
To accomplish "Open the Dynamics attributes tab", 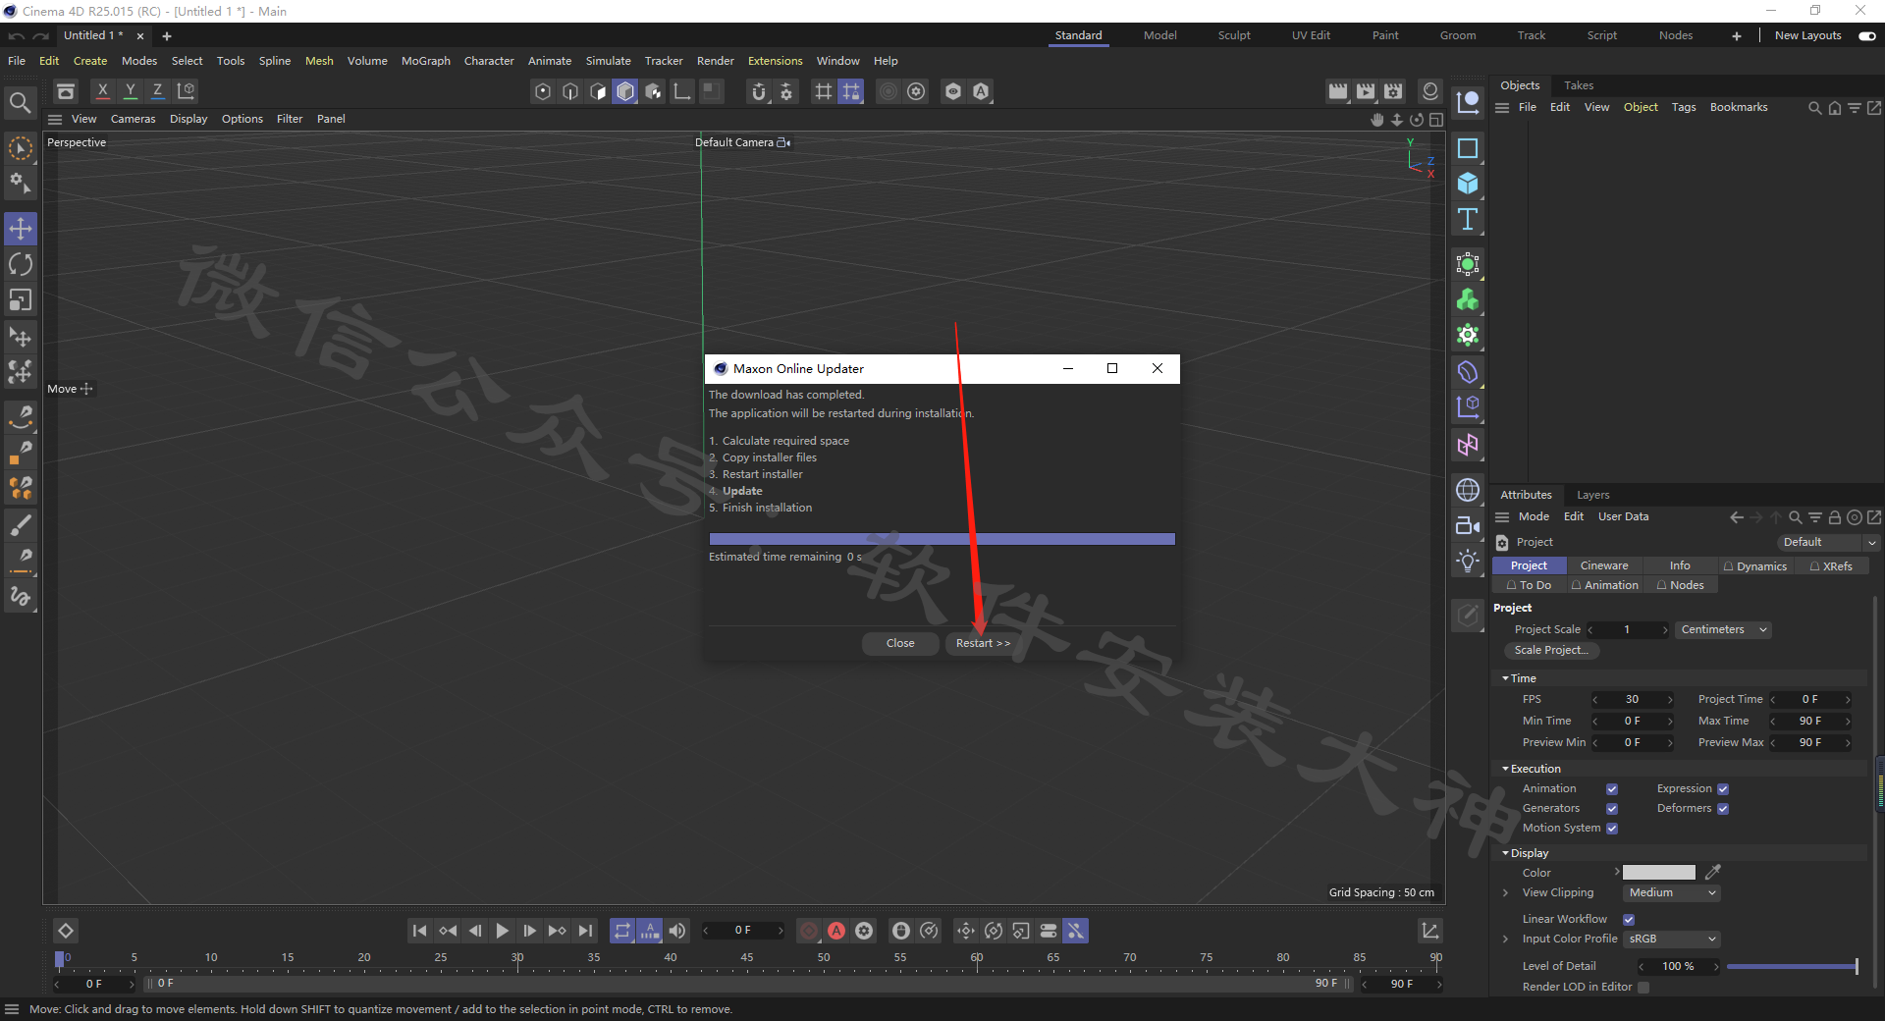I will (x=1754, y=565).
